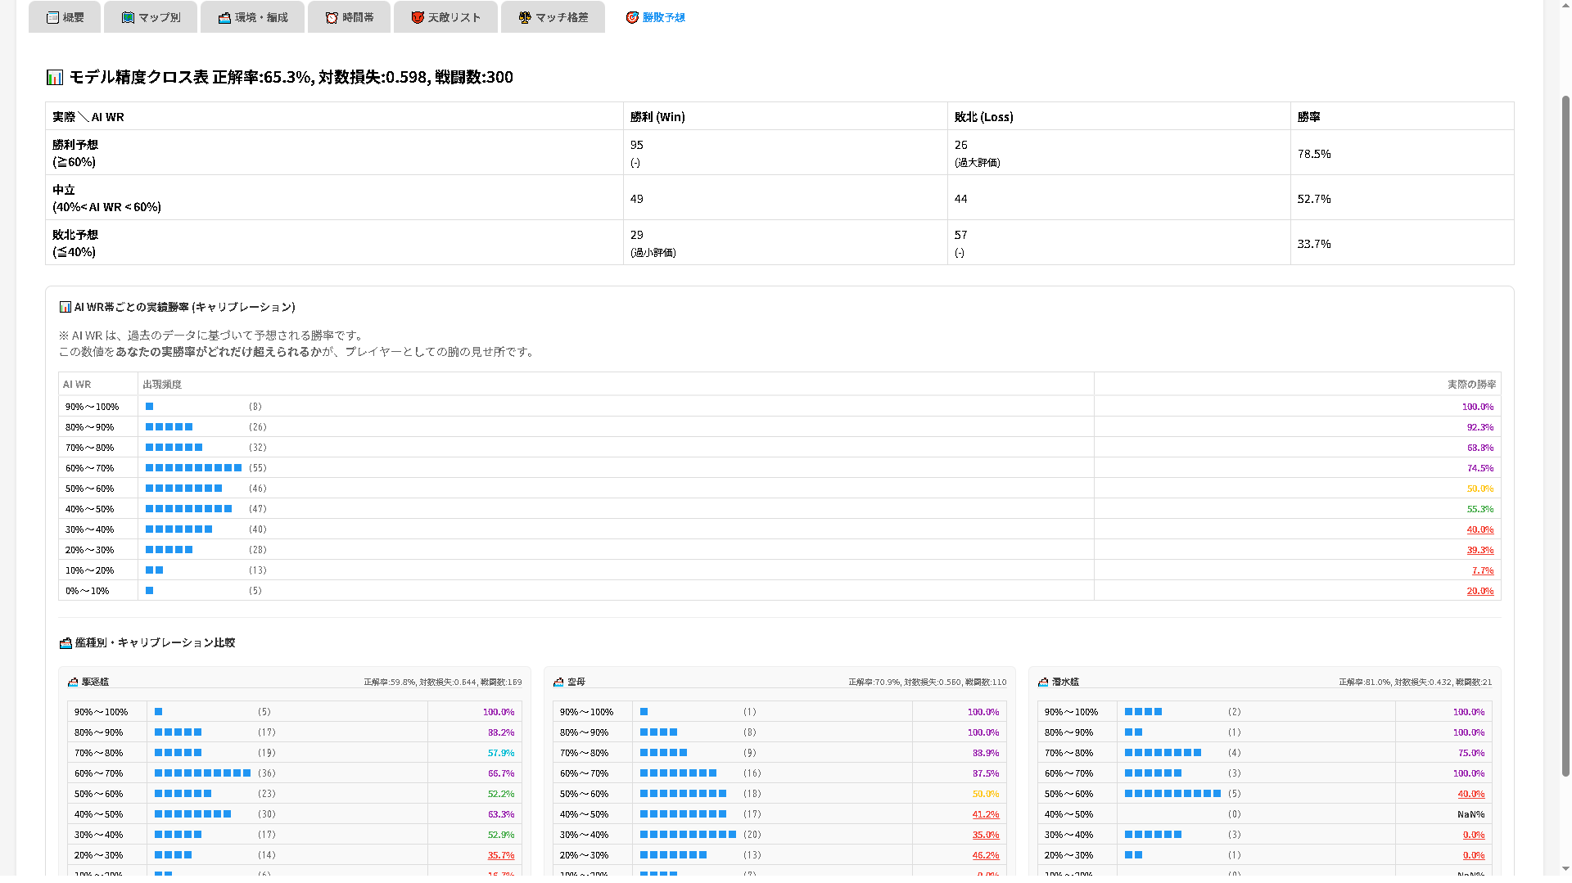Click the red devil icon on 天敵リスト tab
Screen dimensions: 1572x883
[x=418, y=17]
